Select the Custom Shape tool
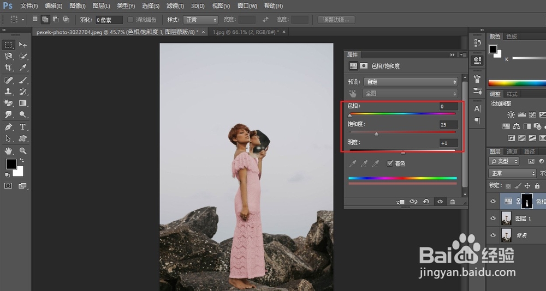 pyautogui.click(x=22, y=138)
